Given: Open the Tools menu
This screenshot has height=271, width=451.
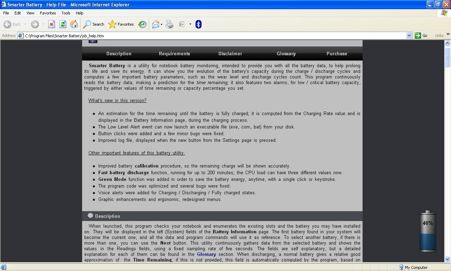Looking at the screenshot, I should coord(66,13).
